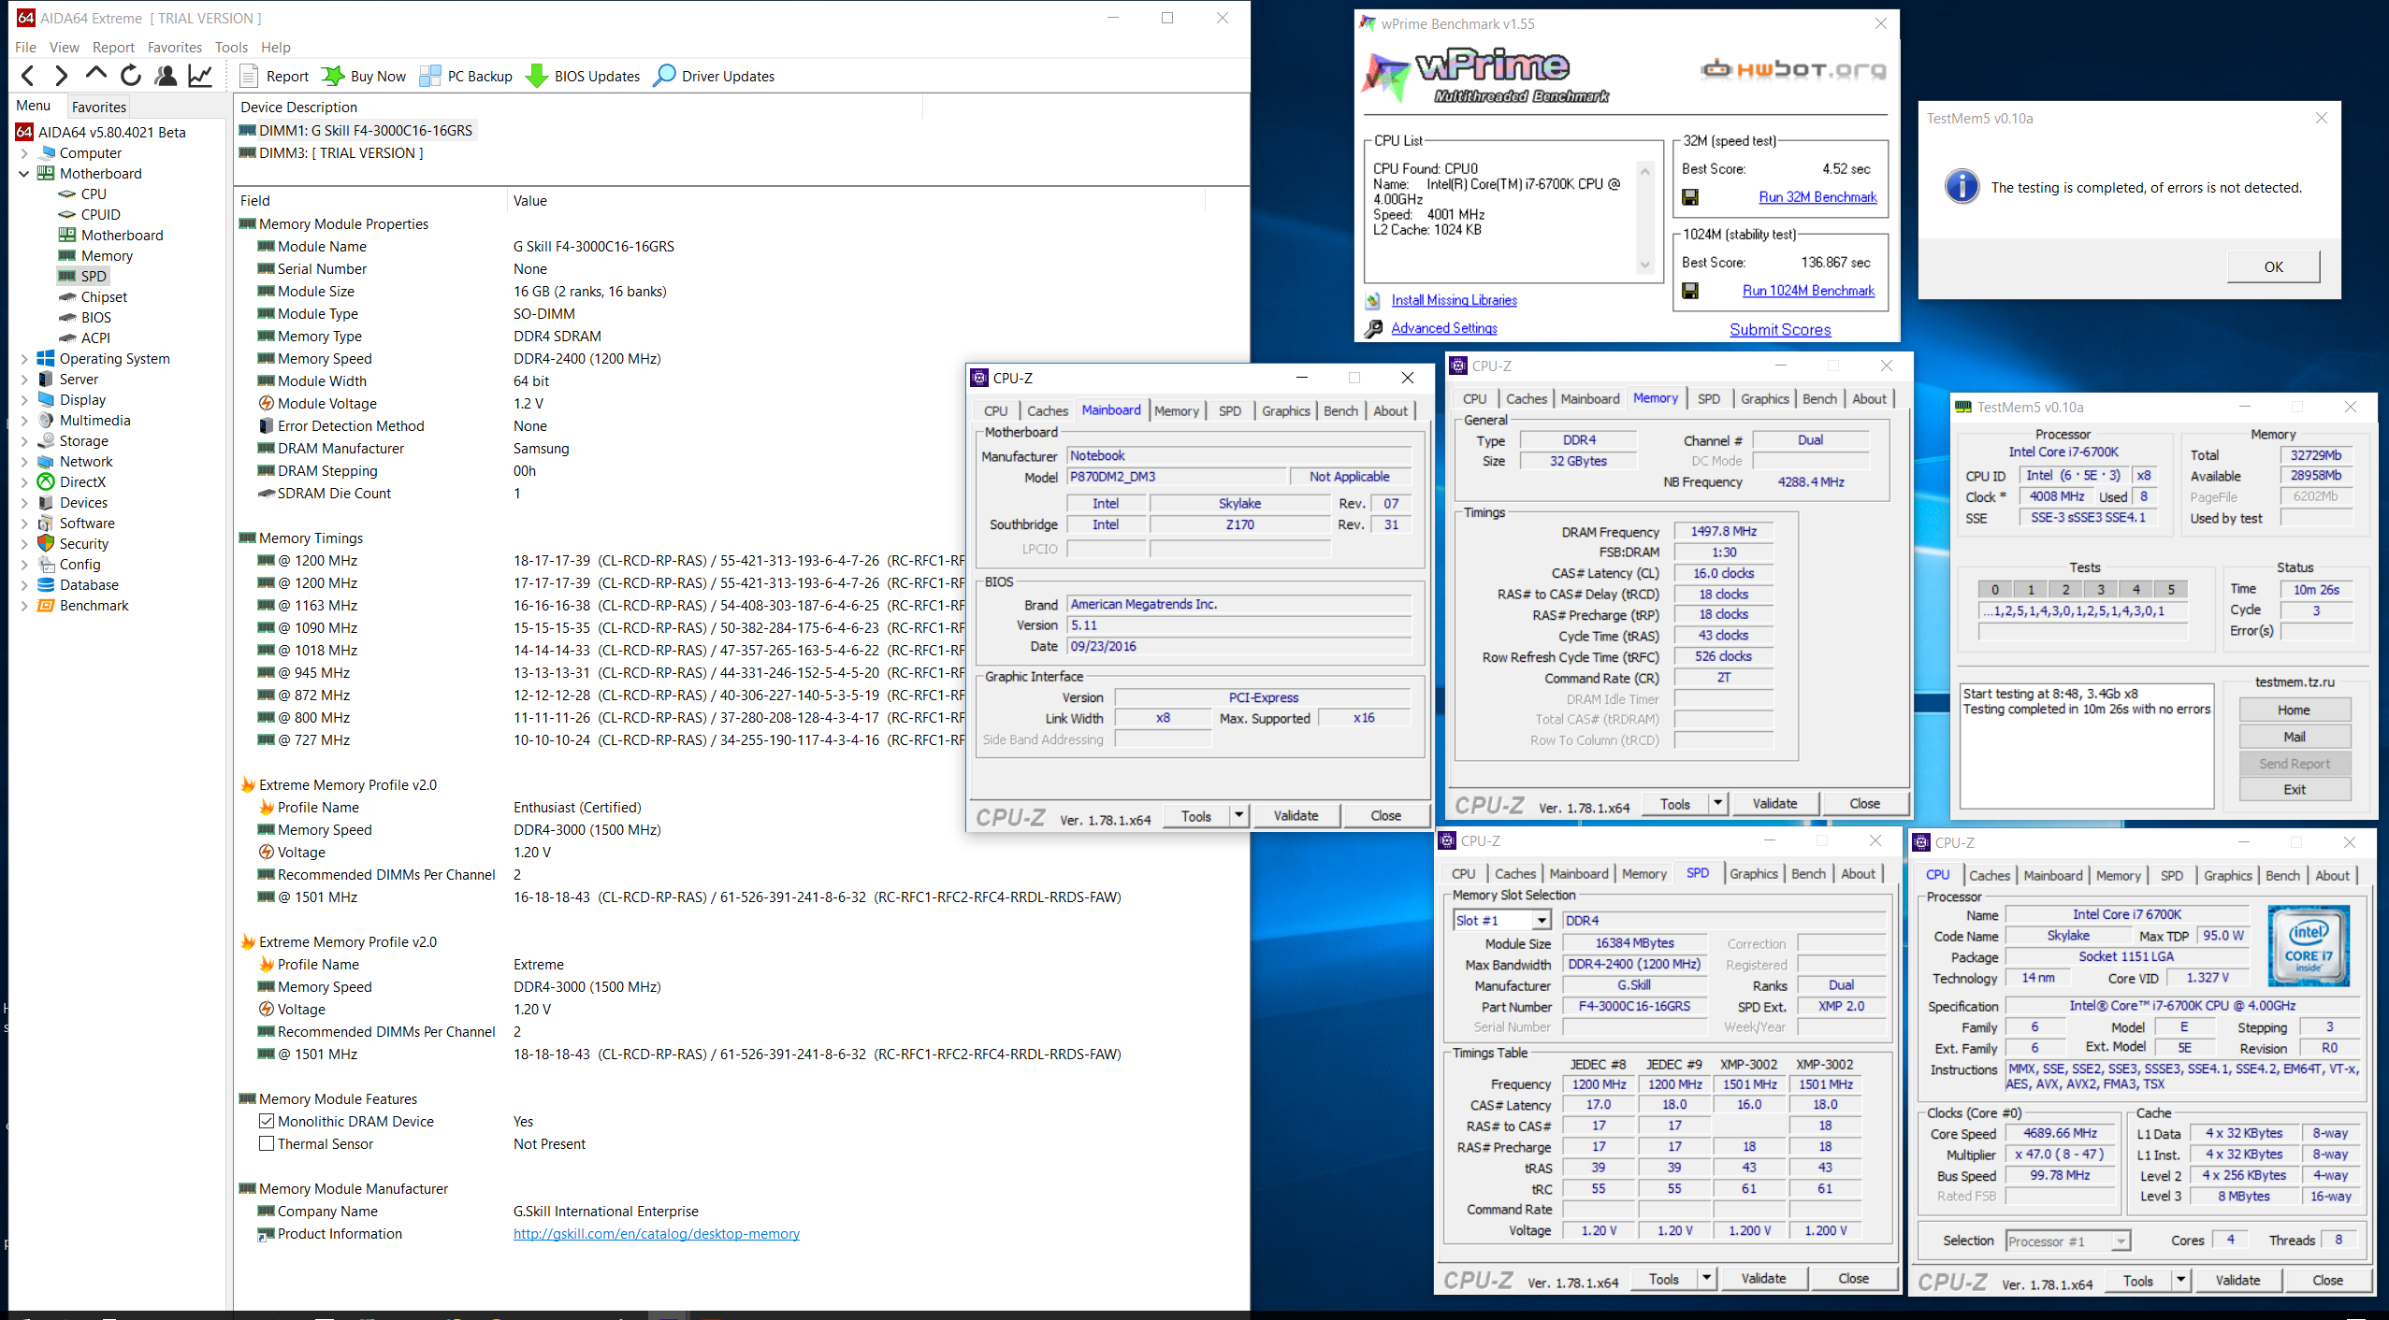Viewport: 2389px width, 1320px height.
Task: Click the Home button in TestMem5
Action: pyautogui.click(x=2294, y=710)
